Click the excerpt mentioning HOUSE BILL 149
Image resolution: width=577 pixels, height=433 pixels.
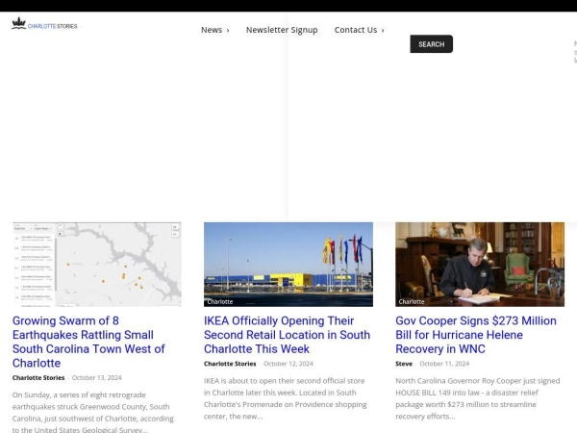(x=478, y=398)
